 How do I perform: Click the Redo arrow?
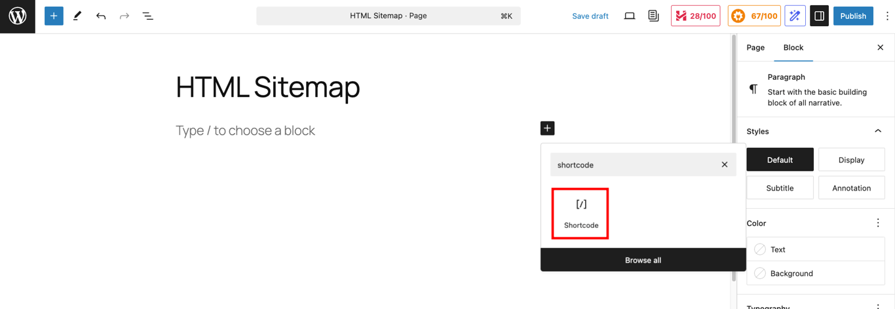point(124,16)
